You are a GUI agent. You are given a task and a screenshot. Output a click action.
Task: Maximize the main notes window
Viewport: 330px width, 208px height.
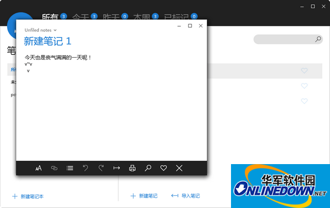(x=313, y=6)
